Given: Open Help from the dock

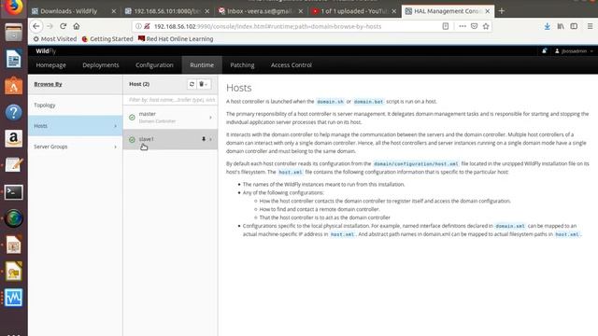Looking at the screenshot, I should coord(13,112).
